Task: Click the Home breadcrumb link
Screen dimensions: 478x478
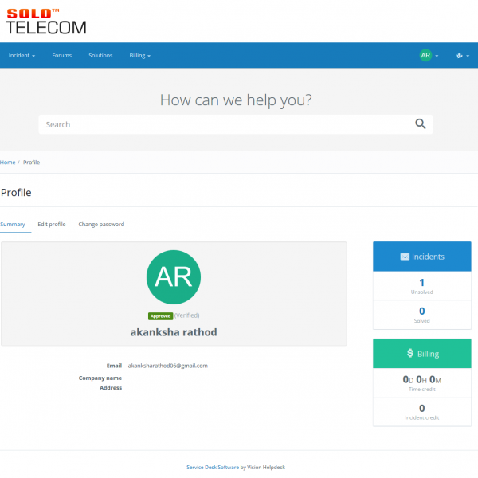Action: point(8,162)
